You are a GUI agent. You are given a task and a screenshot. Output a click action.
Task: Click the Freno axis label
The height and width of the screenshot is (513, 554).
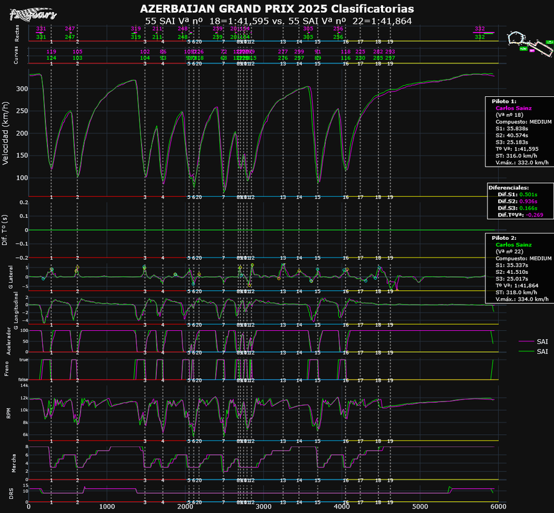tap(6, 369)
